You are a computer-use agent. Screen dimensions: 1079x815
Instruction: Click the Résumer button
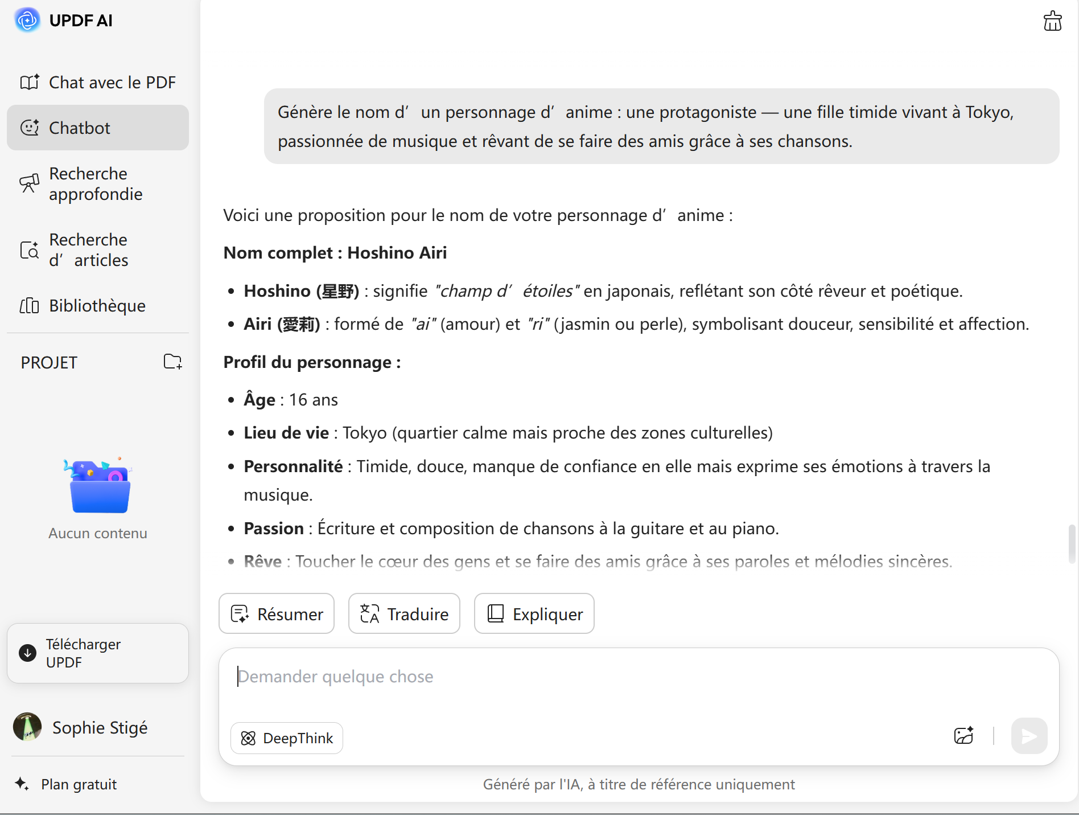point(277,614)
